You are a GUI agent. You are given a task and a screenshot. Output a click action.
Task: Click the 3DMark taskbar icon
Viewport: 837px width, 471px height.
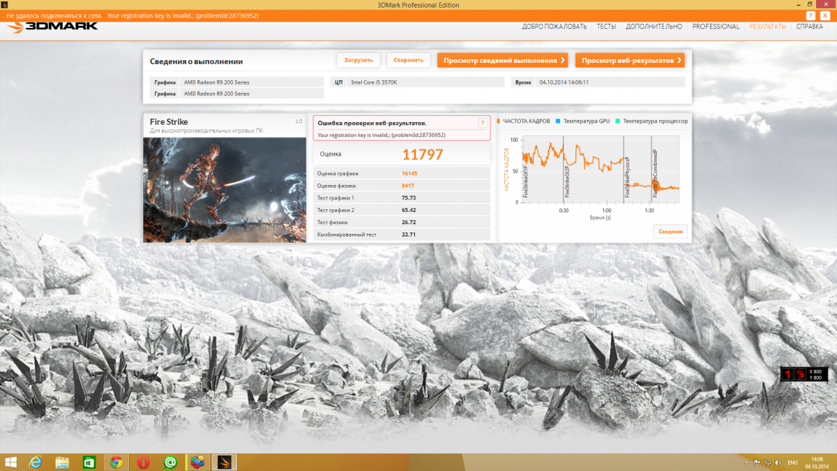click(224, 462)
